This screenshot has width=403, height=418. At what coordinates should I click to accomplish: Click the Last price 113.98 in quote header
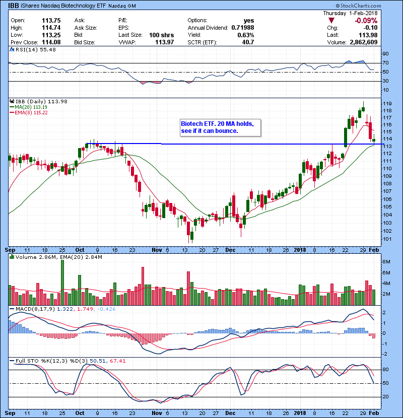click(x=368, y=35)
